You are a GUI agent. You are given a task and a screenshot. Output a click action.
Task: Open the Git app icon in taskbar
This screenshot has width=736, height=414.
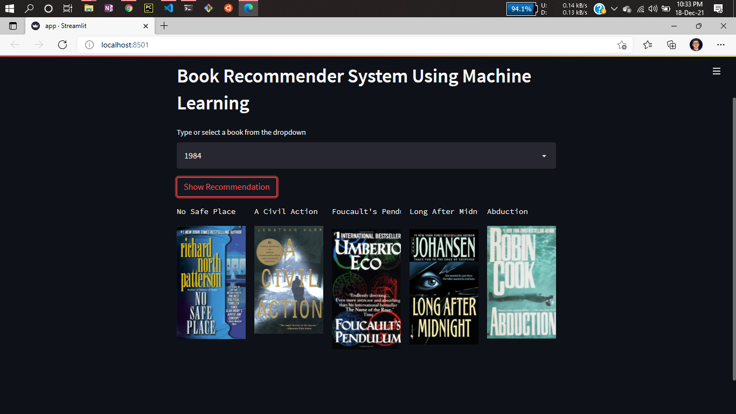pos(208,9)
